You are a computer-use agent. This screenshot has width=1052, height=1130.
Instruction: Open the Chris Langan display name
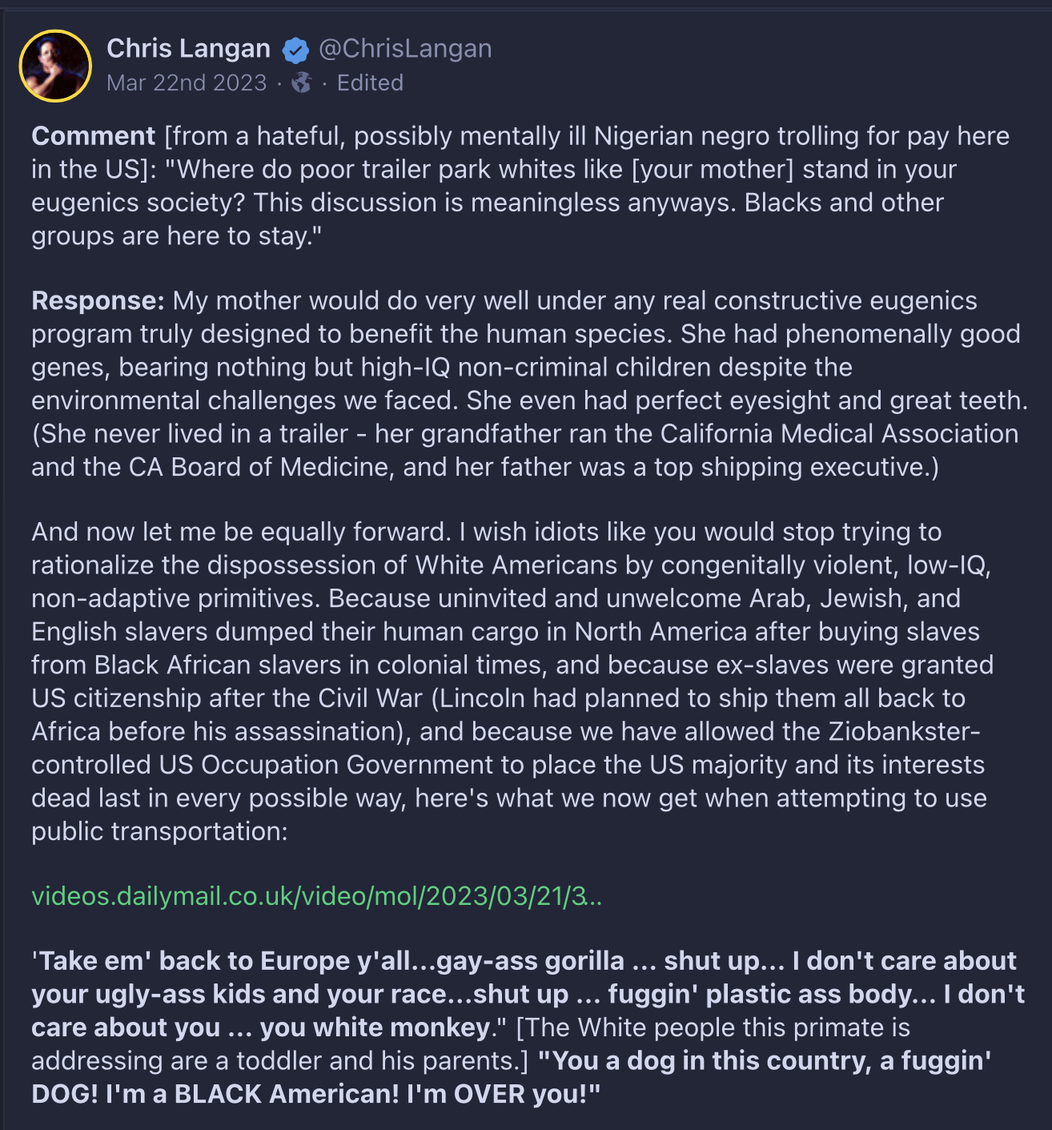click(188, 49)
